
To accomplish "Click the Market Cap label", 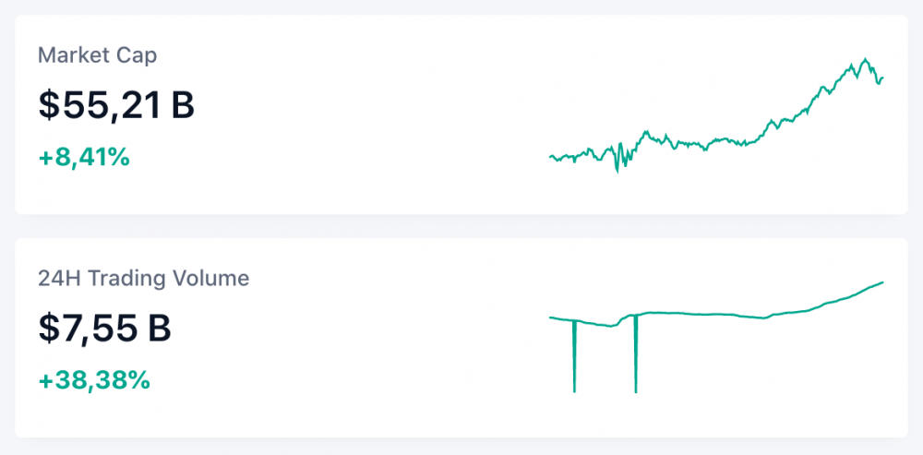I will (x=97, y=55).
